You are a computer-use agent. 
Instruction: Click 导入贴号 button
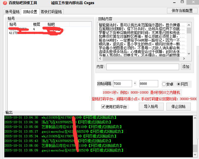coord(151,106)
